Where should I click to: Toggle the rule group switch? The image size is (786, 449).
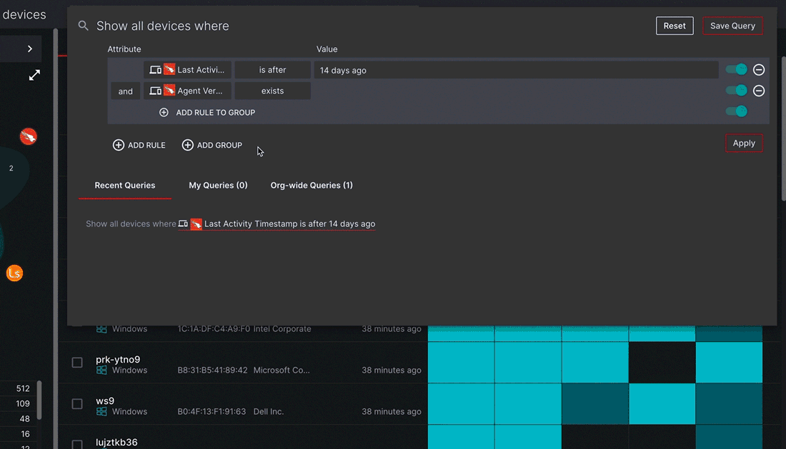tap(737, 111)
